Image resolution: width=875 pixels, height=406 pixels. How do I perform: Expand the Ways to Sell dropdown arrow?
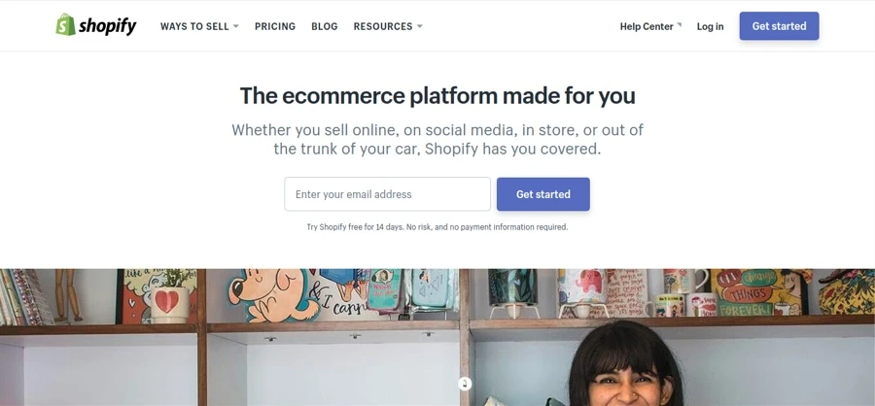[236, 27]
